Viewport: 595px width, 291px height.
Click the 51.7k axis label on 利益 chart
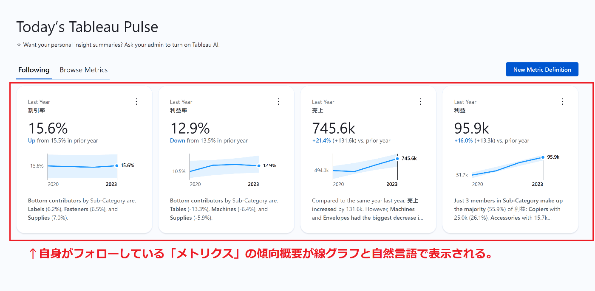pos(462,175)
